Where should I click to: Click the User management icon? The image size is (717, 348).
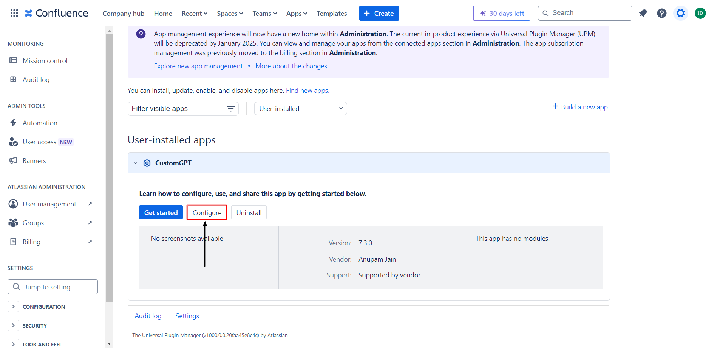pos(13,204)
